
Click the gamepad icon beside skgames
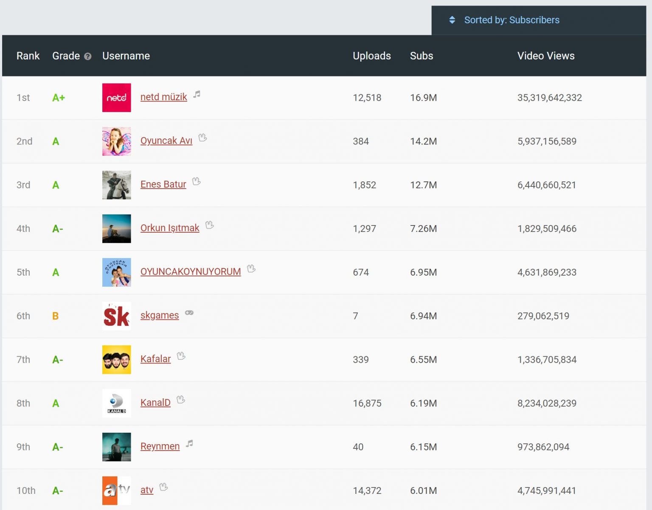(x=189, y=313)
